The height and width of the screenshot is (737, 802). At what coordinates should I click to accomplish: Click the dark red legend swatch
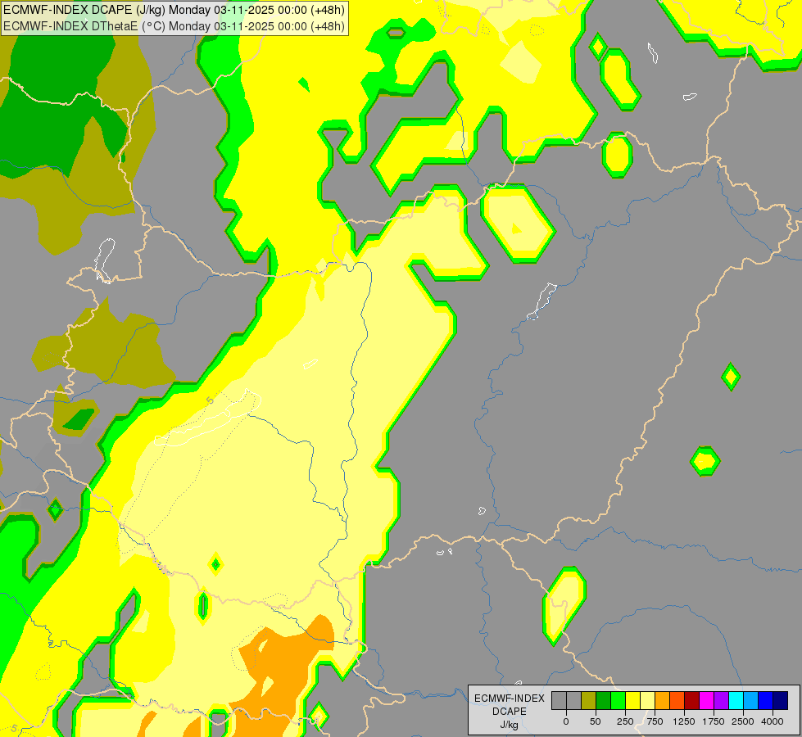[x=692, y=701]
